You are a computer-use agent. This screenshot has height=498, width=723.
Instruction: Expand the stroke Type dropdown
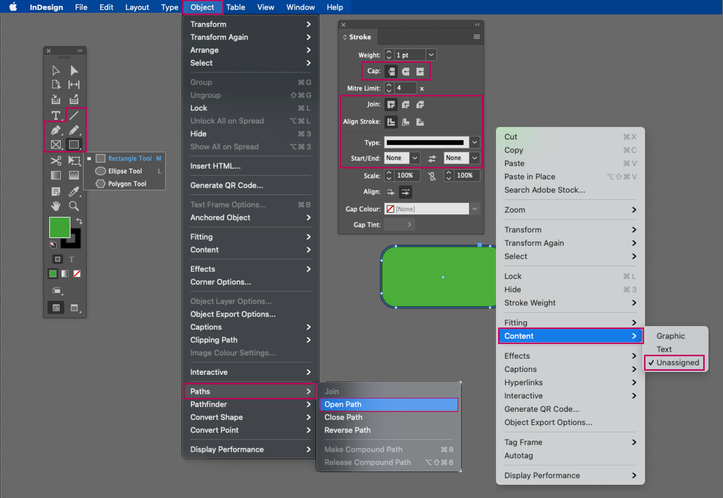(474, 143)
